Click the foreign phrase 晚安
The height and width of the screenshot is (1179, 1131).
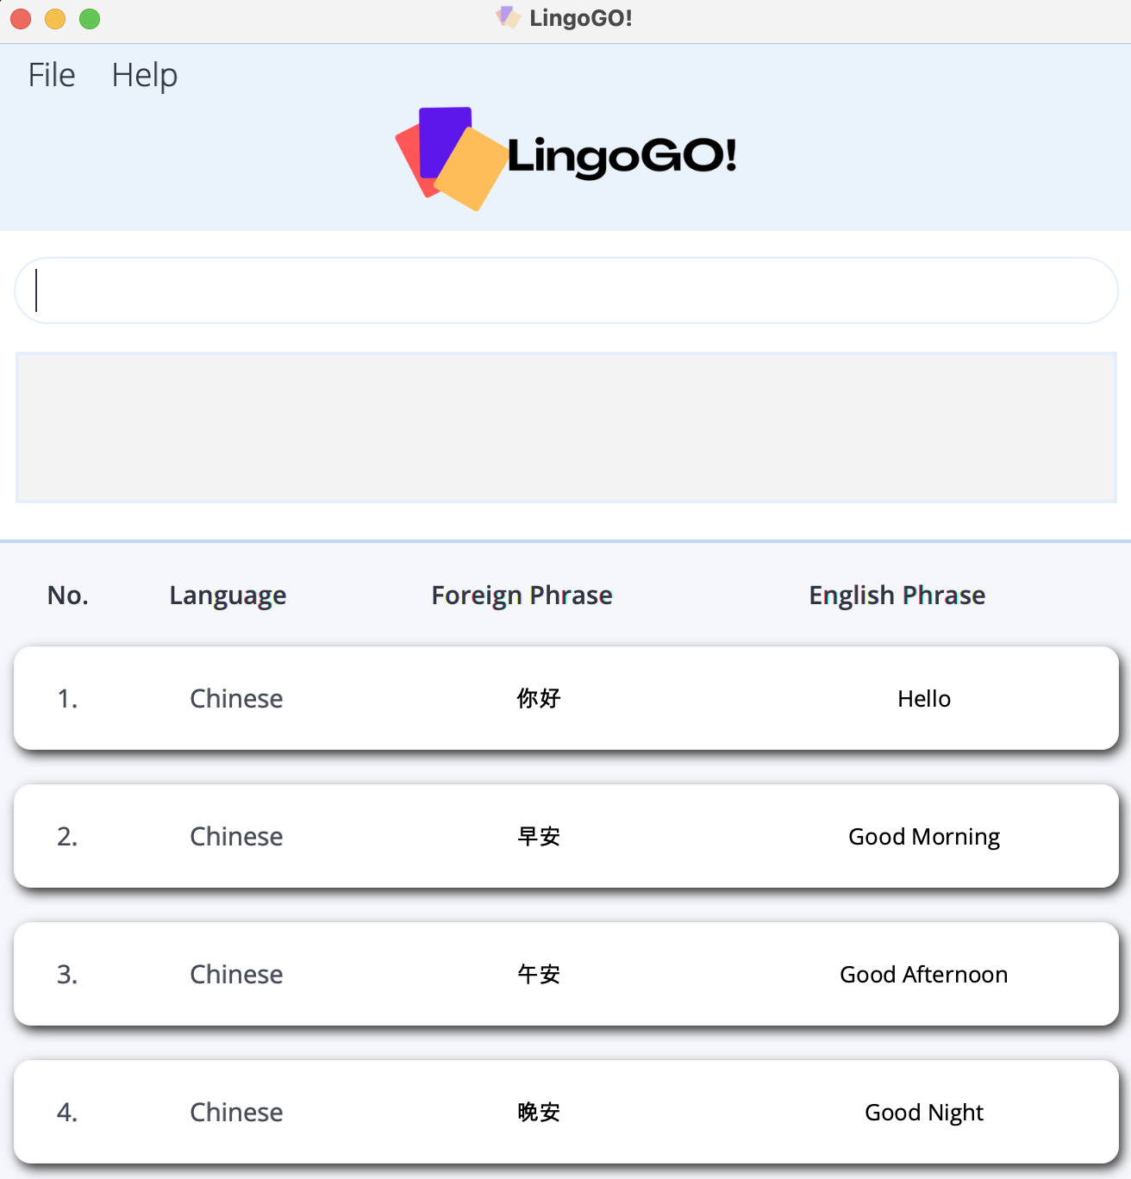click(539, 1113)
